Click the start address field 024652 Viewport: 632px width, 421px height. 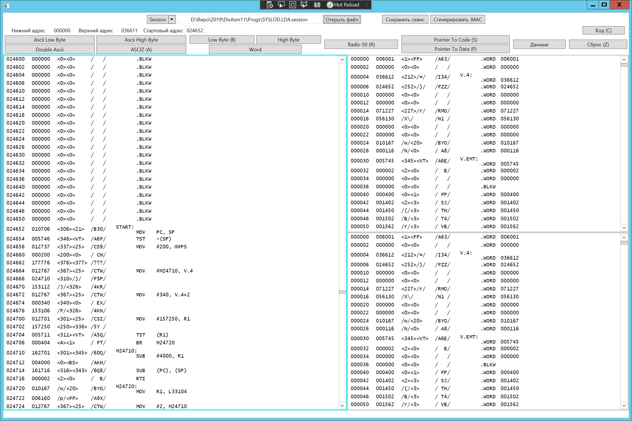[195, 30]
